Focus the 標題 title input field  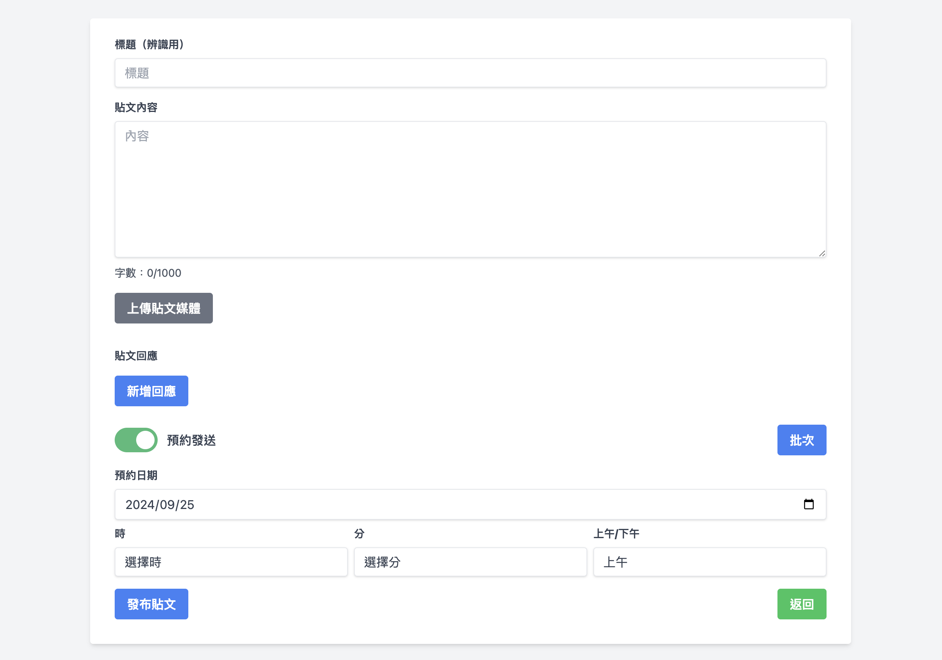click(470, 73)
